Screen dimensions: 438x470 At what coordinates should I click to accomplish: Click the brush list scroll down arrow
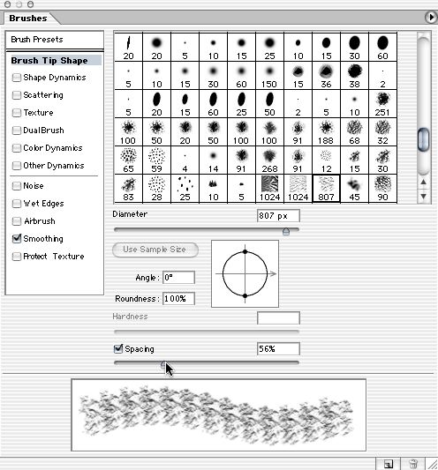click(423, 196)
